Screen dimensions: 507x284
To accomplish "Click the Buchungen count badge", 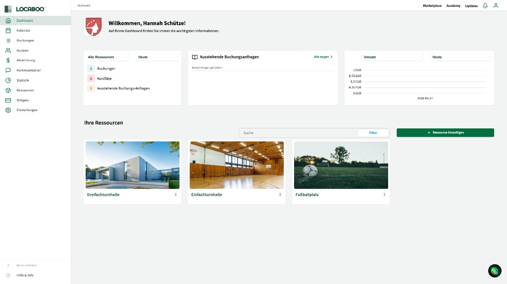I will tap(91, 69).
